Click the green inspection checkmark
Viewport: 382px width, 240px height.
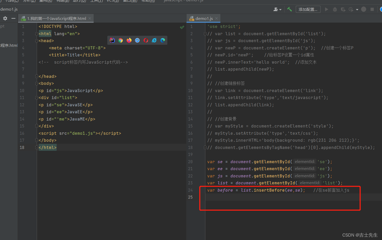tap(182, 27)
